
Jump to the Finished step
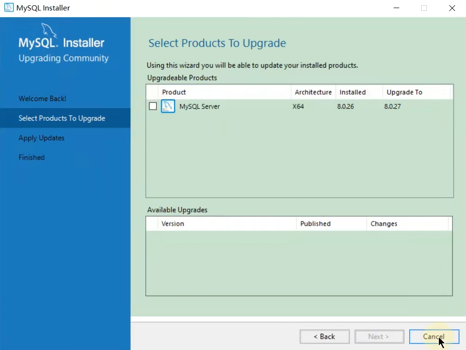click(31, 158)
